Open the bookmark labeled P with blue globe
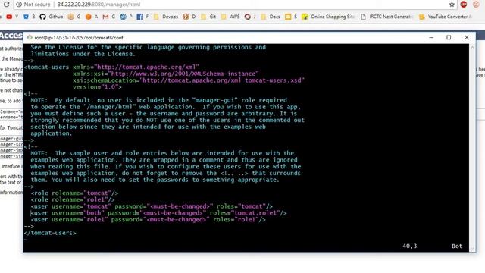 [x=126, y=17]
